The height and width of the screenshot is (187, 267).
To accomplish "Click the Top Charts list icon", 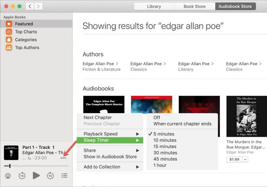I will pyautogui.click(x=9, y=32).
